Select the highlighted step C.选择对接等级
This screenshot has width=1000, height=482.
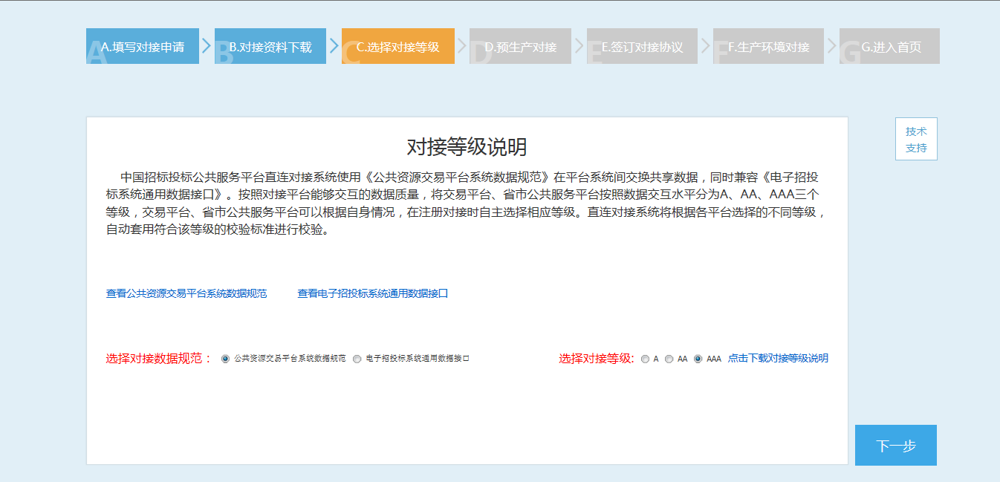(398, 47)
